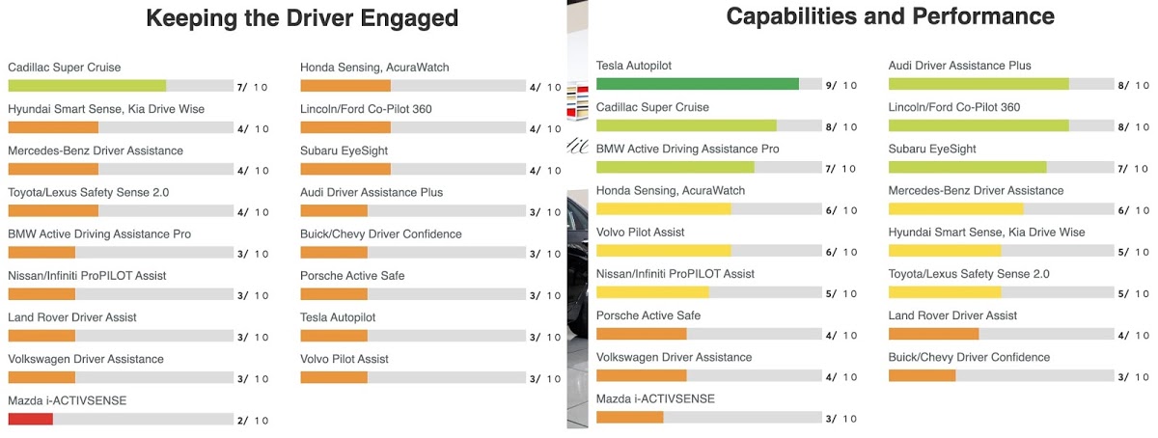This screenshot has height=438, width=1158.
Task: Click the 2/10 score text
Action: tap(254, 421)
